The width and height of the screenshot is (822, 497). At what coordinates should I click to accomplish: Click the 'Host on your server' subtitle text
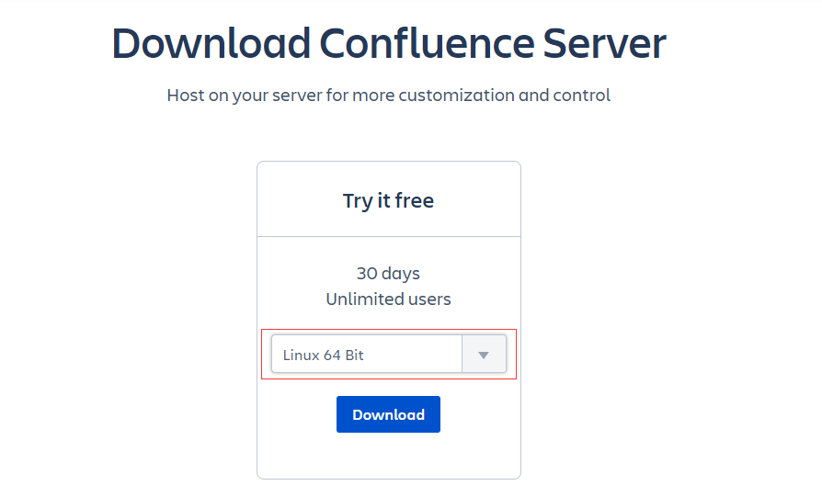388,96
